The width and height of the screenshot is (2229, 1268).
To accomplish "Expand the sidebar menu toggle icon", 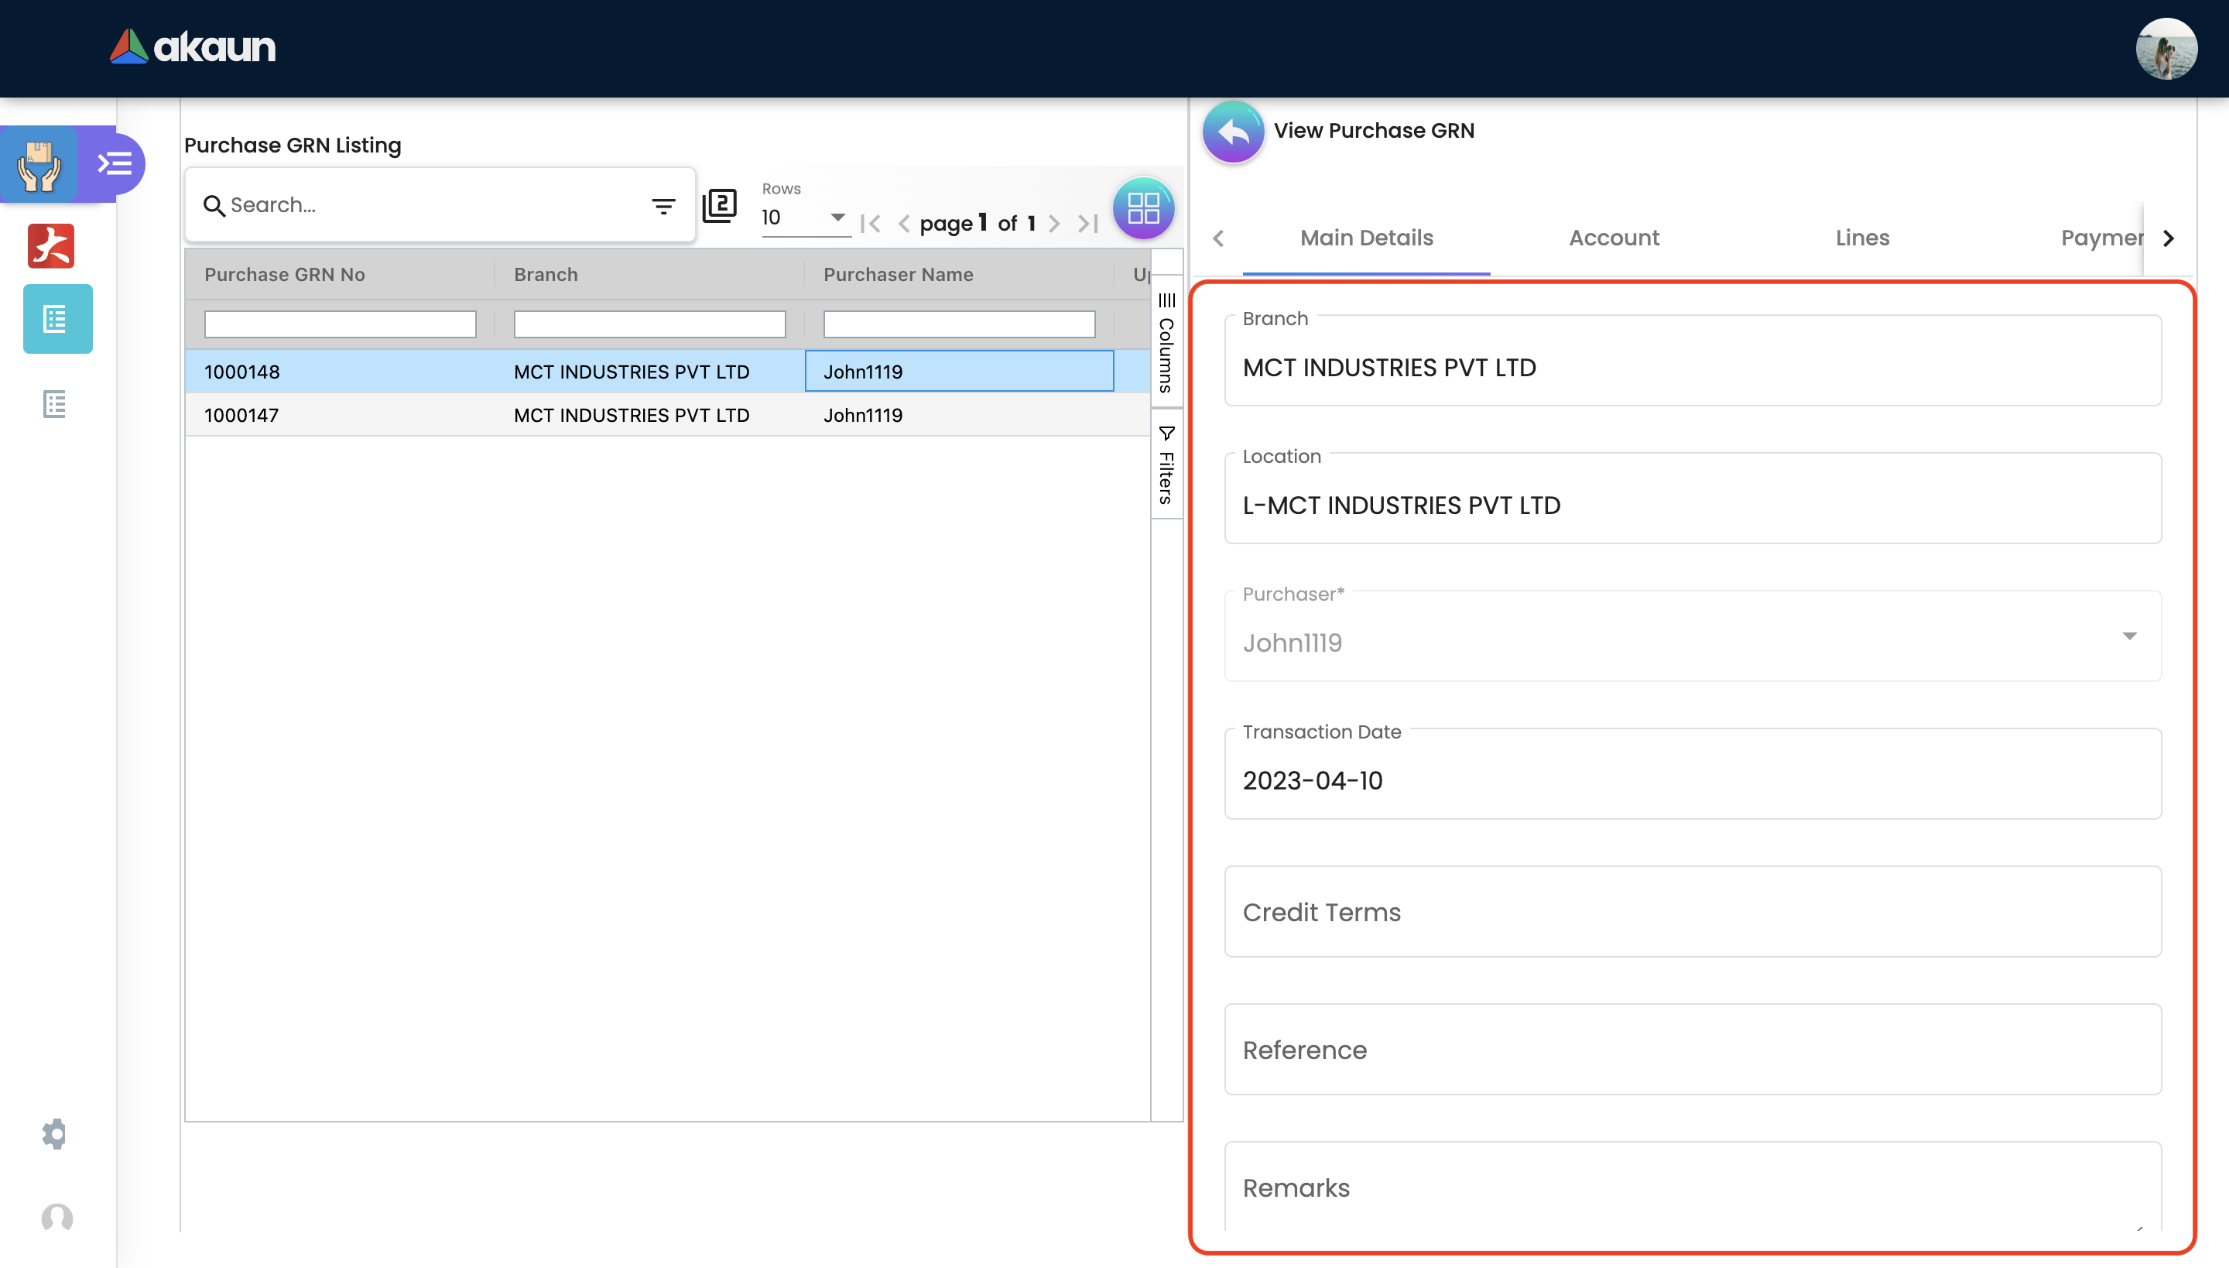I will [114, 164].
